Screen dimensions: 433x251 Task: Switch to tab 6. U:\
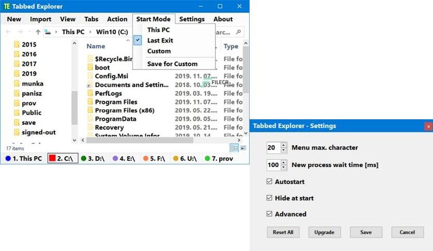point(185,158)
